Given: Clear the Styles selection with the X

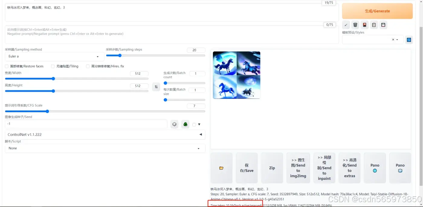Looking at the screenshot, I should (393, 40).
